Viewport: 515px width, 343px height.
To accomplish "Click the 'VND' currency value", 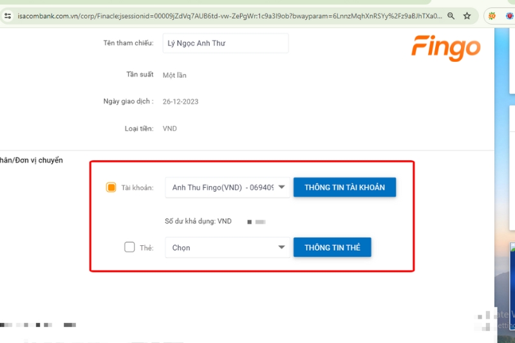I will coord(169,128).
